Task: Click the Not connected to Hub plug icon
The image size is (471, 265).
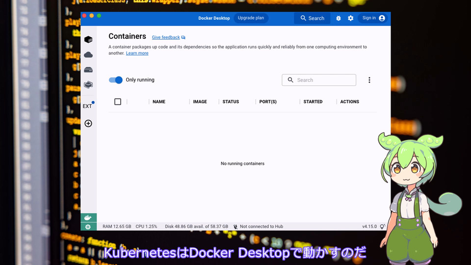Action: tap(235, 227)
